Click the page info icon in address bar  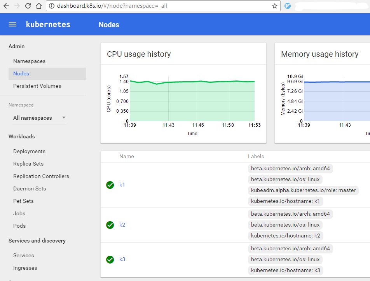pos(52,6)
